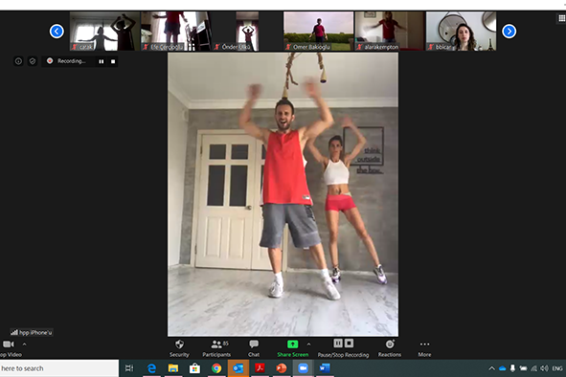This screenshot has width=566, height=377.
Task: Show previous participants with left arrow
Action: pyautogui.click(x=57, y=32)
